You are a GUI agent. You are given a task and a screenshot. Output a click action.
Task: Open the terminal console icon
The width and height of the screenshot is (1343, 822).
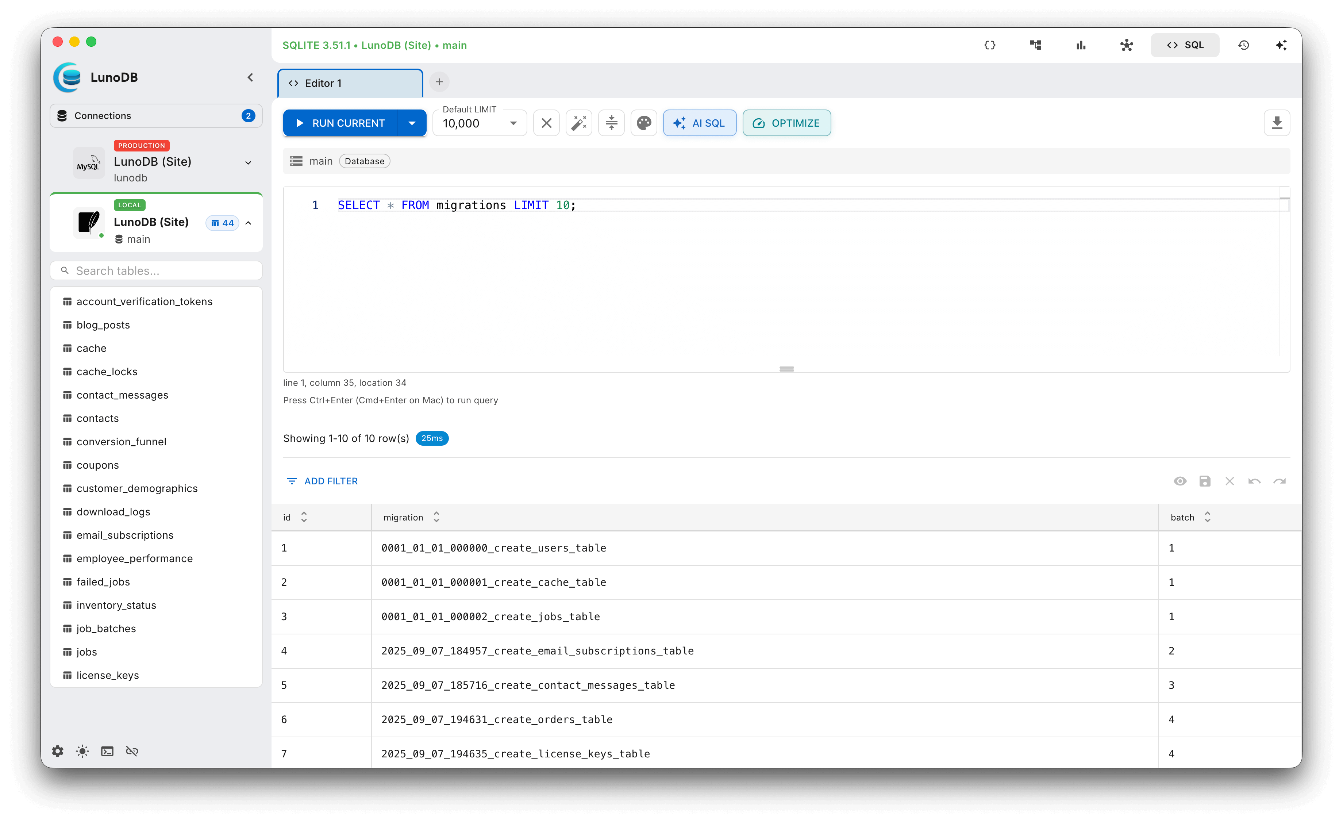[x=107, y=751]
